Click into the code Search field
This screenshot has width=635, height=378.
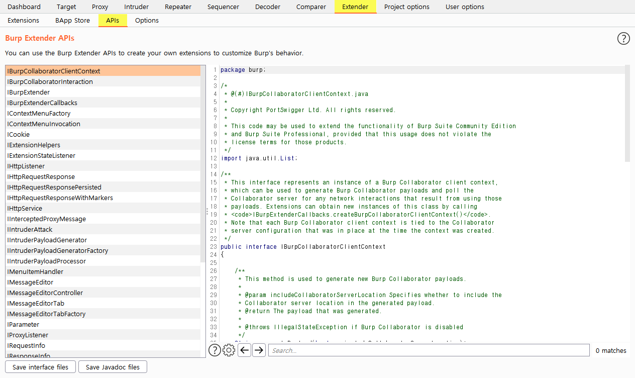[x=429, y=350]
